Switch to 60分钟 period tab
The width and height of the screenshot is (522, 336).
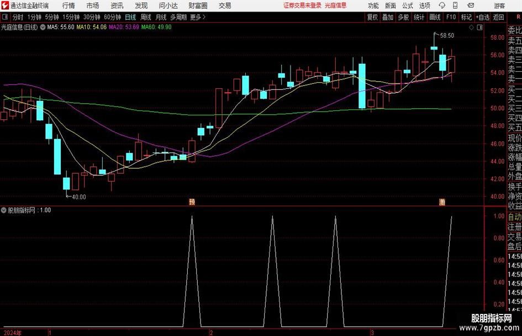click(112, 17)
